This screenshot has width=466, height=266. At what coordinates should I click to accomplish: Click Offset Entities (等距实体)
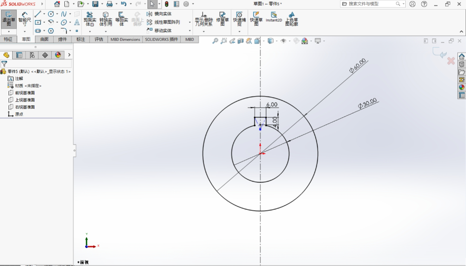point(121,19)
